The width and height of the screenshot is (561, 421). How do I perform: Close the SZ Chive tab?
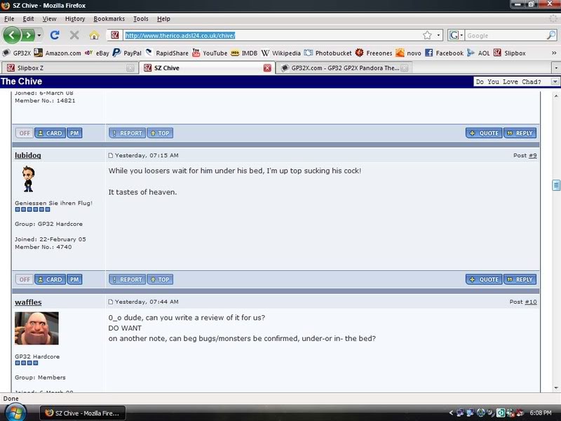pos(267,68)
